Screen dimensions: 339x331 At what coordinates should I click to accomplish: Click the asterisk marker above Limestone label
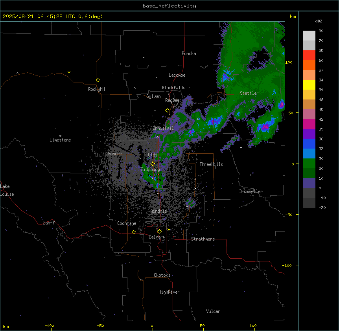pyautogui.click(x=60, y=136)
